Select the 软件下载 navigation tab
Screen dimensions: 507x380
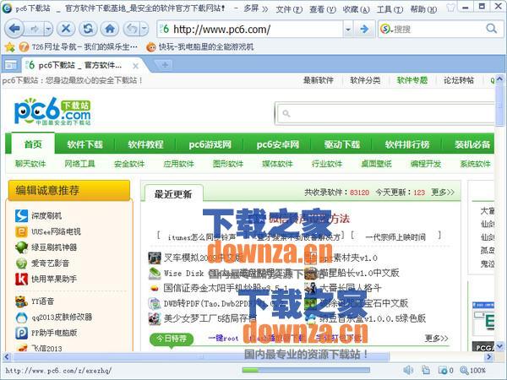(84, 144)
